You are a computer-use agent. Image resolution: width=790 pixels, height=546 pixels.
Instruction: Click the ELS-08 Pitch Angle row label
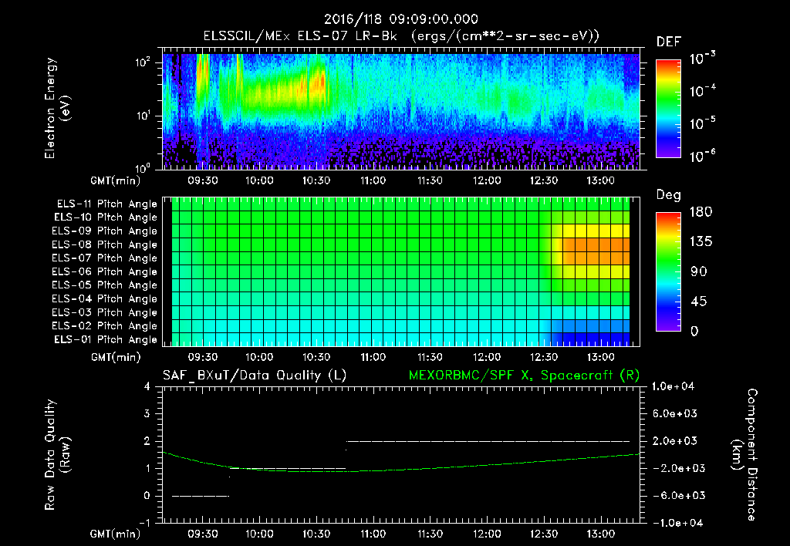(x=105, y=244)
